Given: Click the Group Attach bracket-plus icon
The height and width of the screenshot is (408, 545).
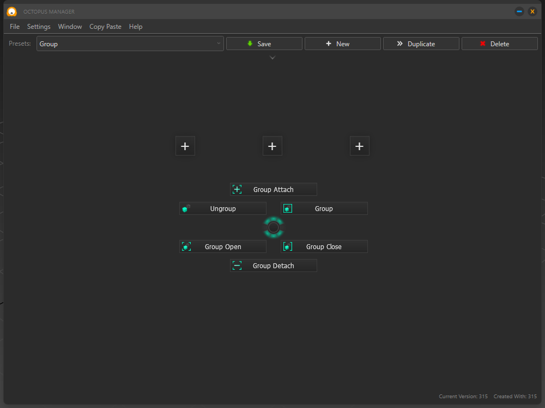Looking at the screenshot, I should (x=237, y=189).
